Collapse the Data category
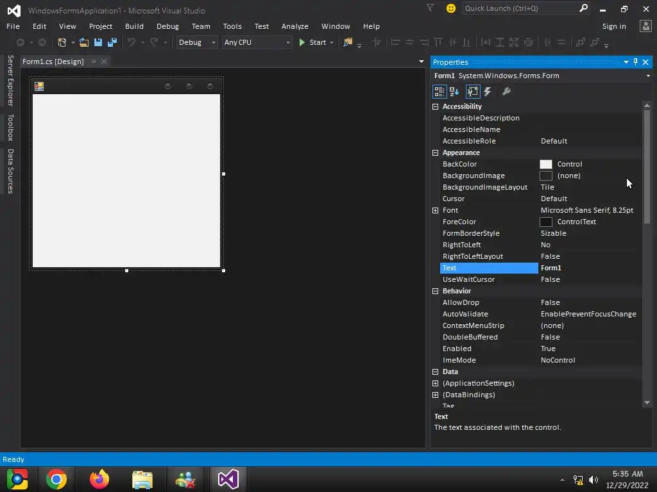The image size is (657, 492). click(436, 372)
